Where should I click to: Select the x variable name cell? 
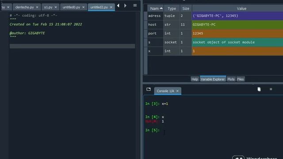click(x=155, y=51)
